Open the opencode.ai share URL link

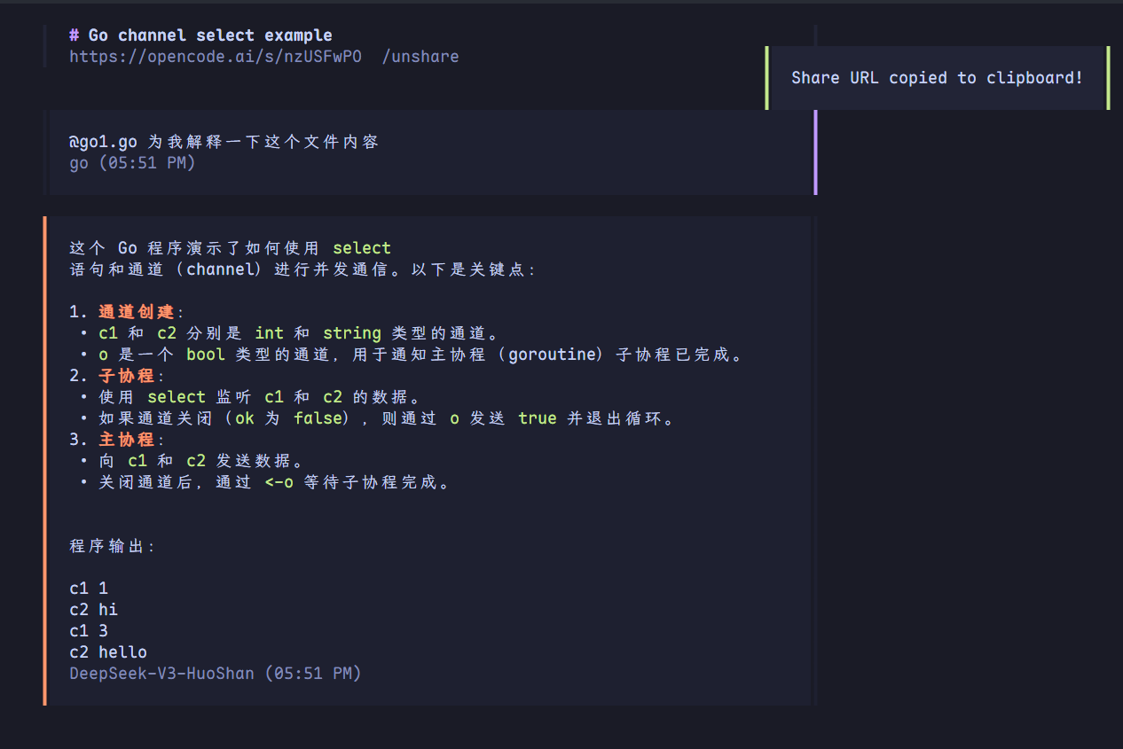click(x=216, y=57)
